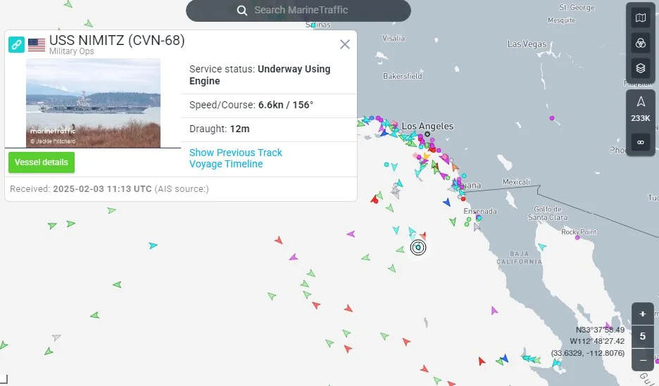
Task: Open Show Previous Track link
Action: 236,153
